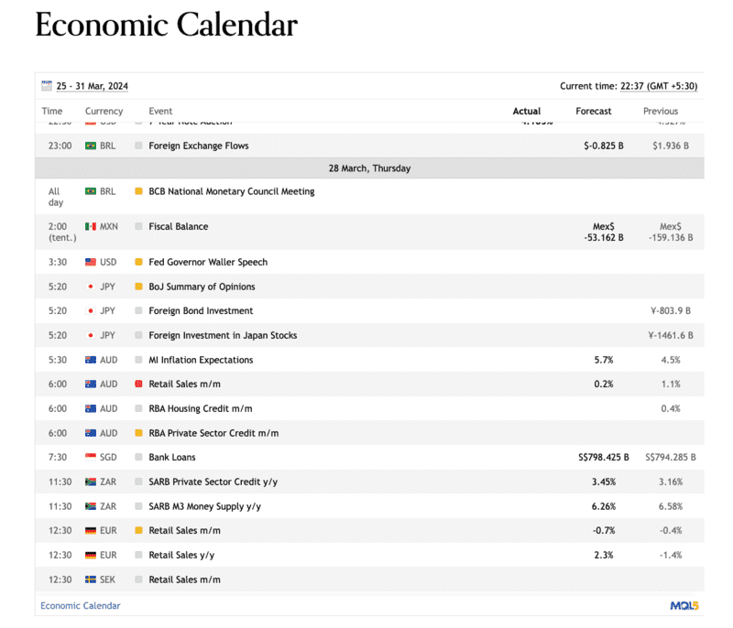Click the Brazil flag for BCB National Monetary Council Meeting
The width and height of the screenshot is (733, 628).
point(91,191)
